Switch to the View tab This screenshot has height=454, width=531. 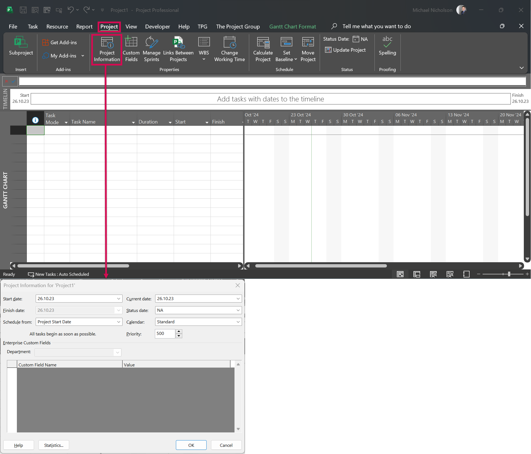pyautogui.click(x=131, y=27)
